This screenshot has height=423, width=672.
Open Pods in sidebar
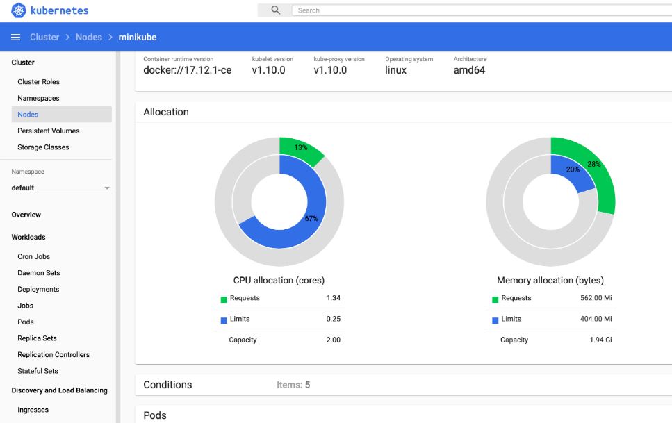[26, 322]
